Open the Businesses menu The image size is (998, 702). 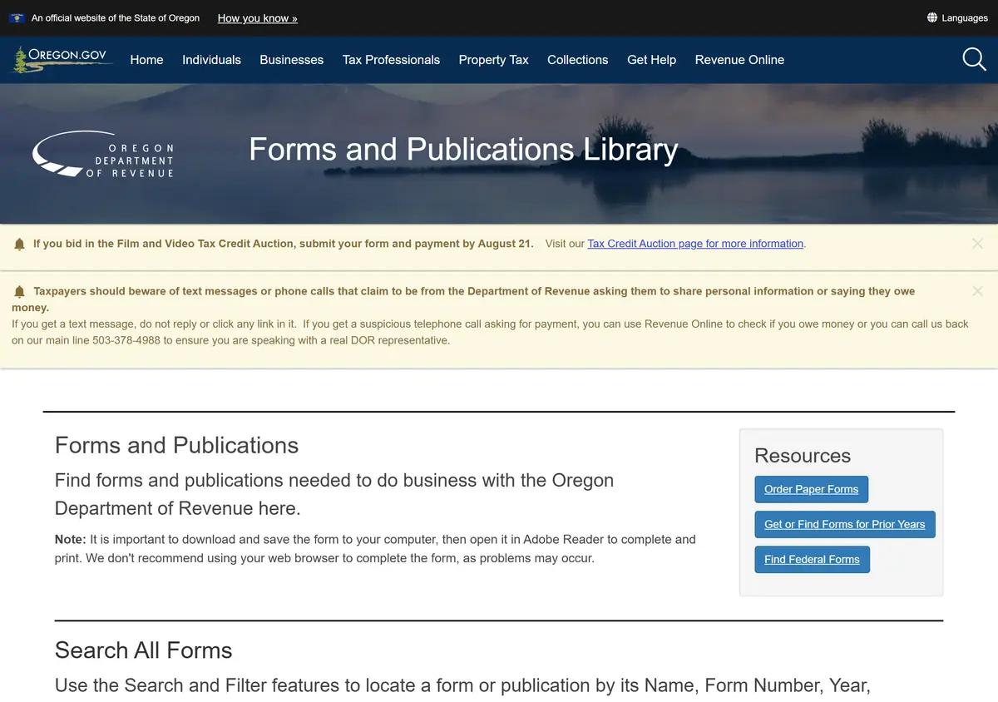tap(291, 60)
